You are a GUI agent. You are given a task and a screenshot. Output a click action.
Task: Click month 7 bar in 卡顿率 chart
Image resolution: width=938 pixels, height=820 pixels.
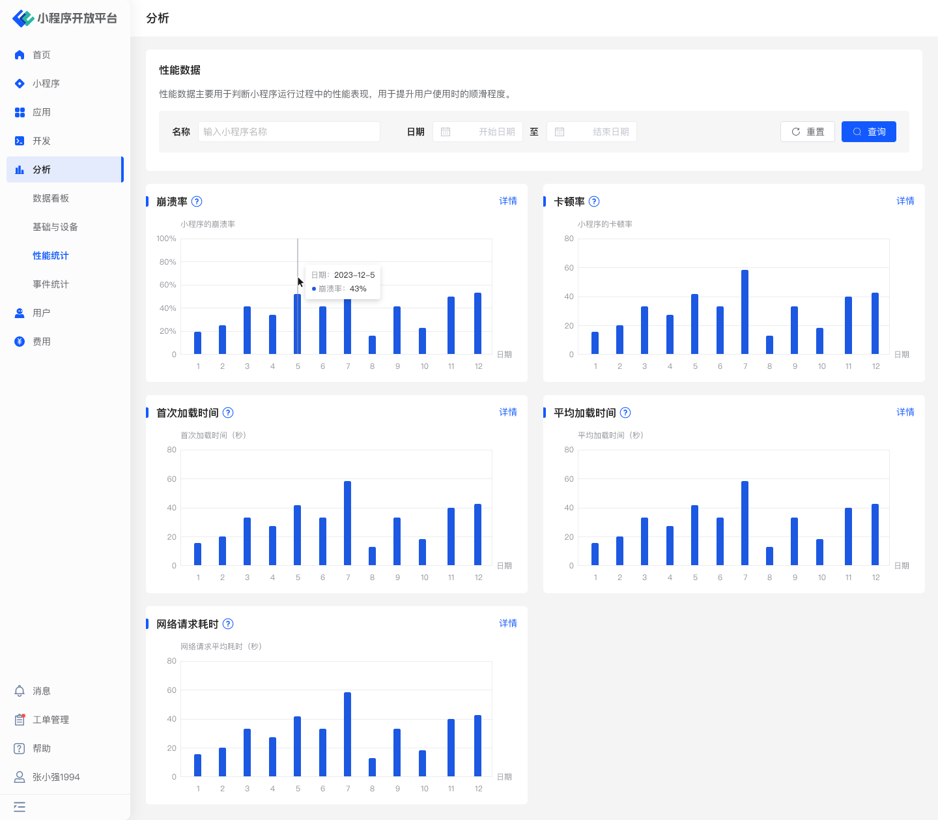[x=745, y=312]
